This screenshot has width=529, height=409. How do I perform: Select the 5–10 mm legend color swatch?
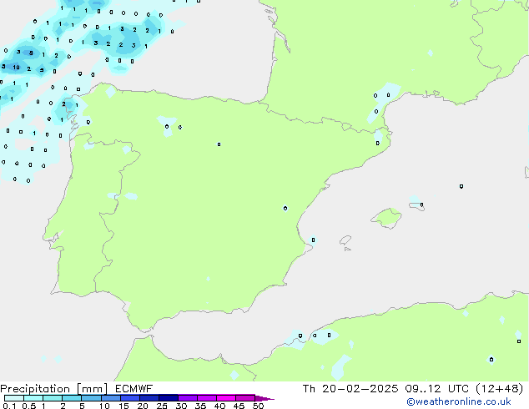click(x=91, y=398)
